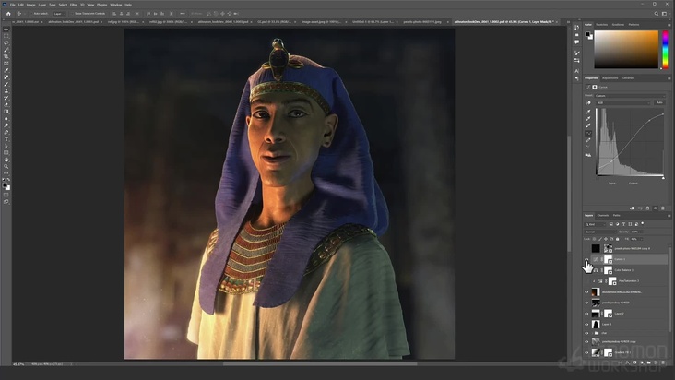Viewport: 675px width, 380px height.
Task: Open the RGB channel dropdown in Curves
Action: (x=623, y=103)
